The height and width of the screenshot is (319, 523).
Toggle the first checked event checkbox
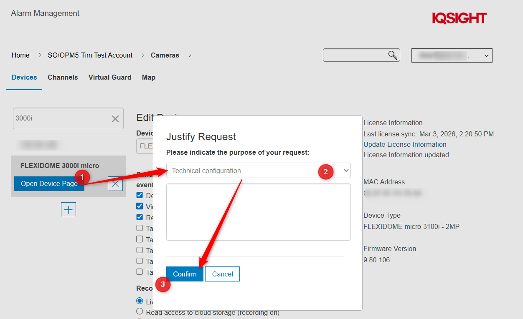pos(140,196)
